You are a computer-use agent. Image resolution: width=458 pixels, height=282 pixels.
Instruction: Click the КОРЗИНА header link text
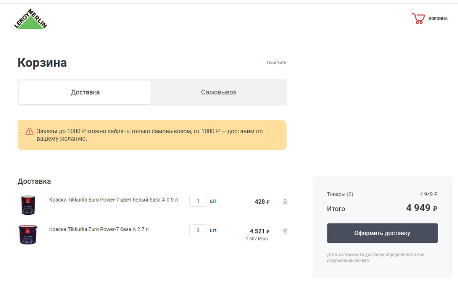[x=438, y=18]
